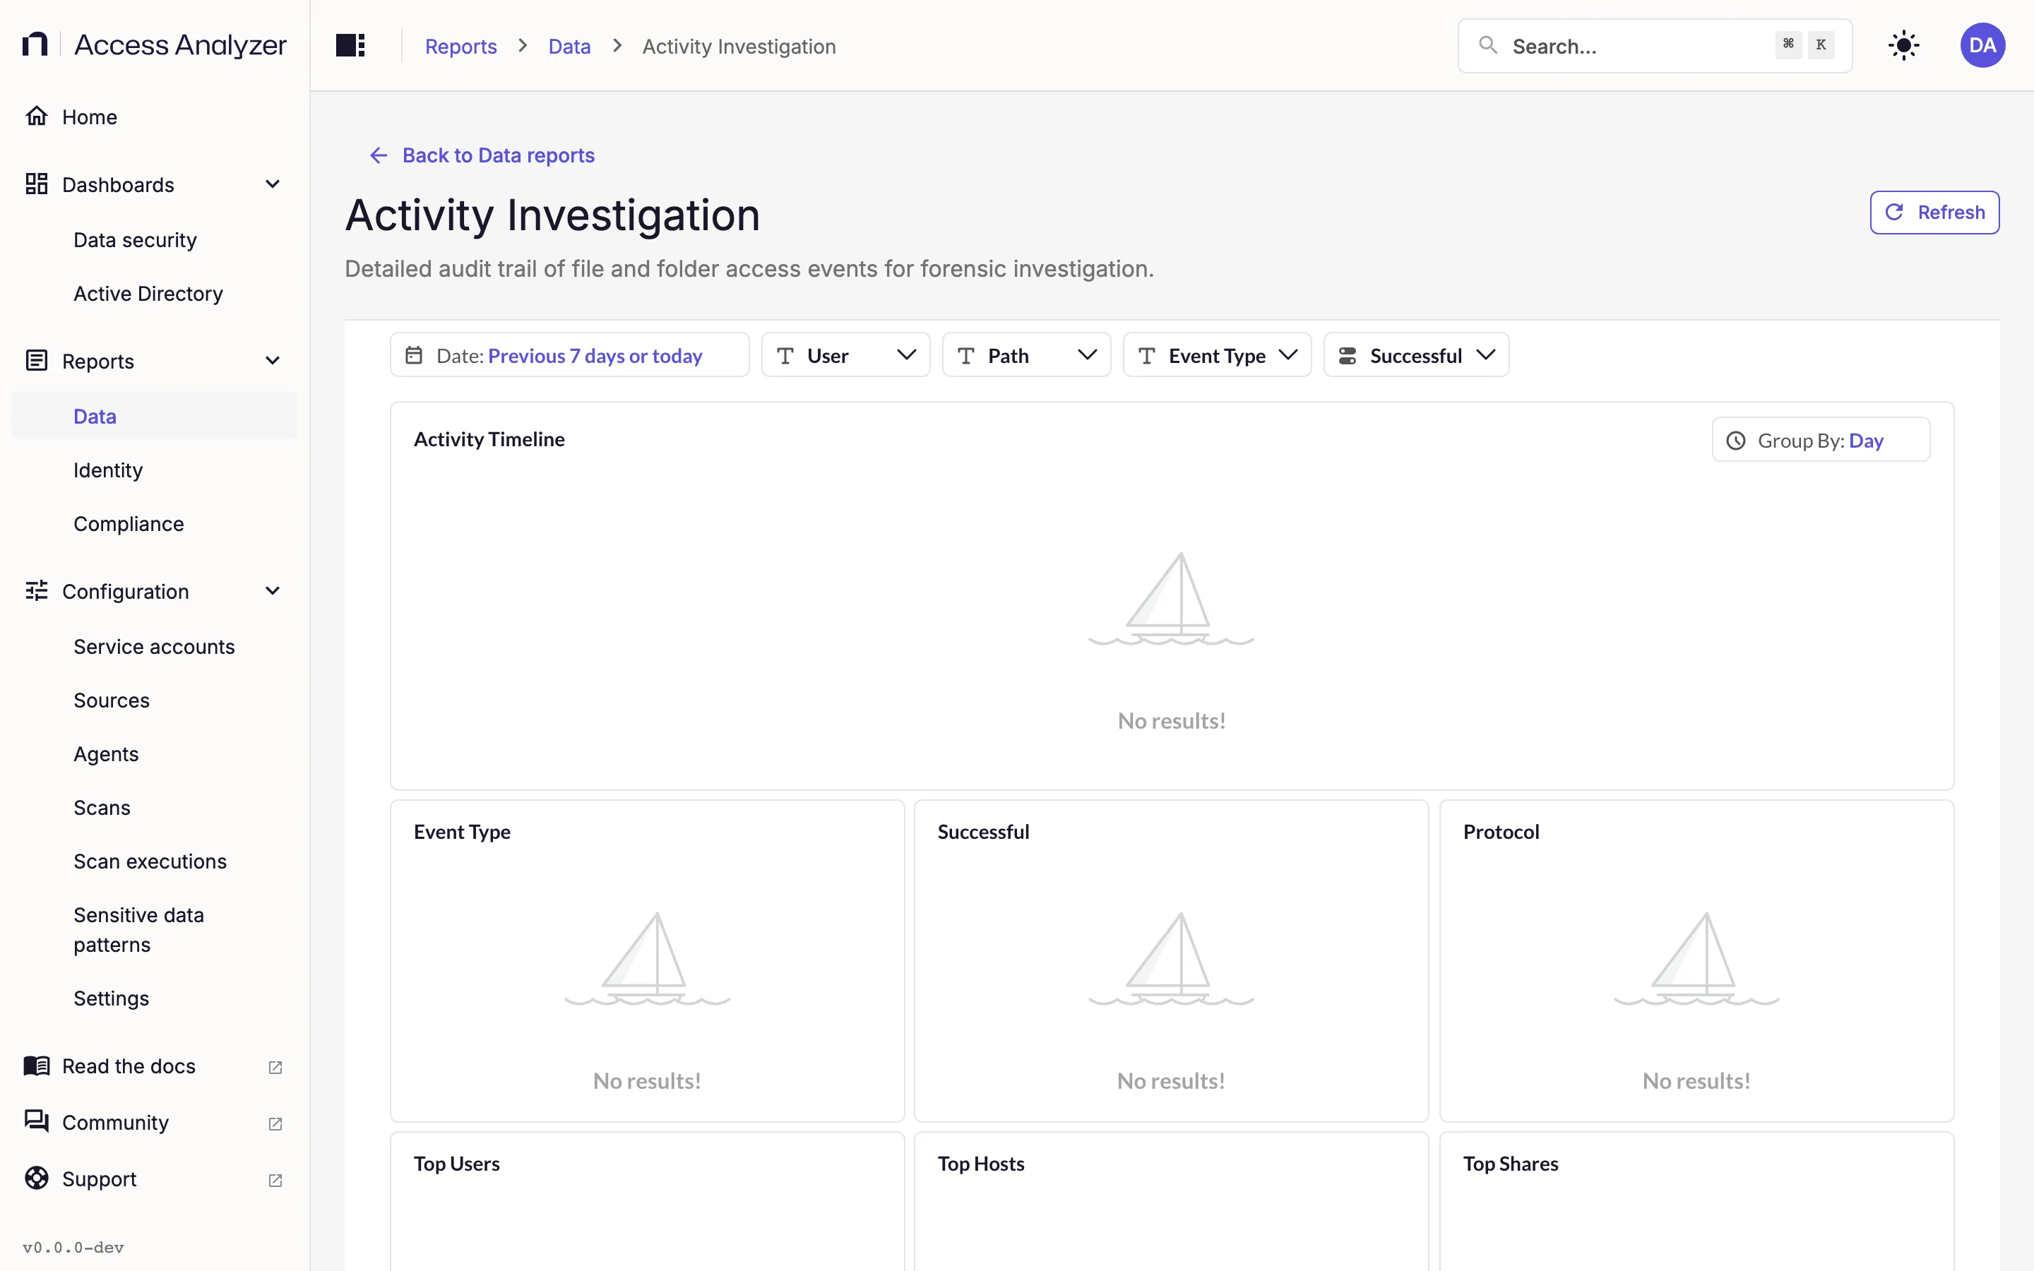Collapse the Configuration section chevron
The width and height of the screenshot is (2034, 1271).
(x=273, y=591)
